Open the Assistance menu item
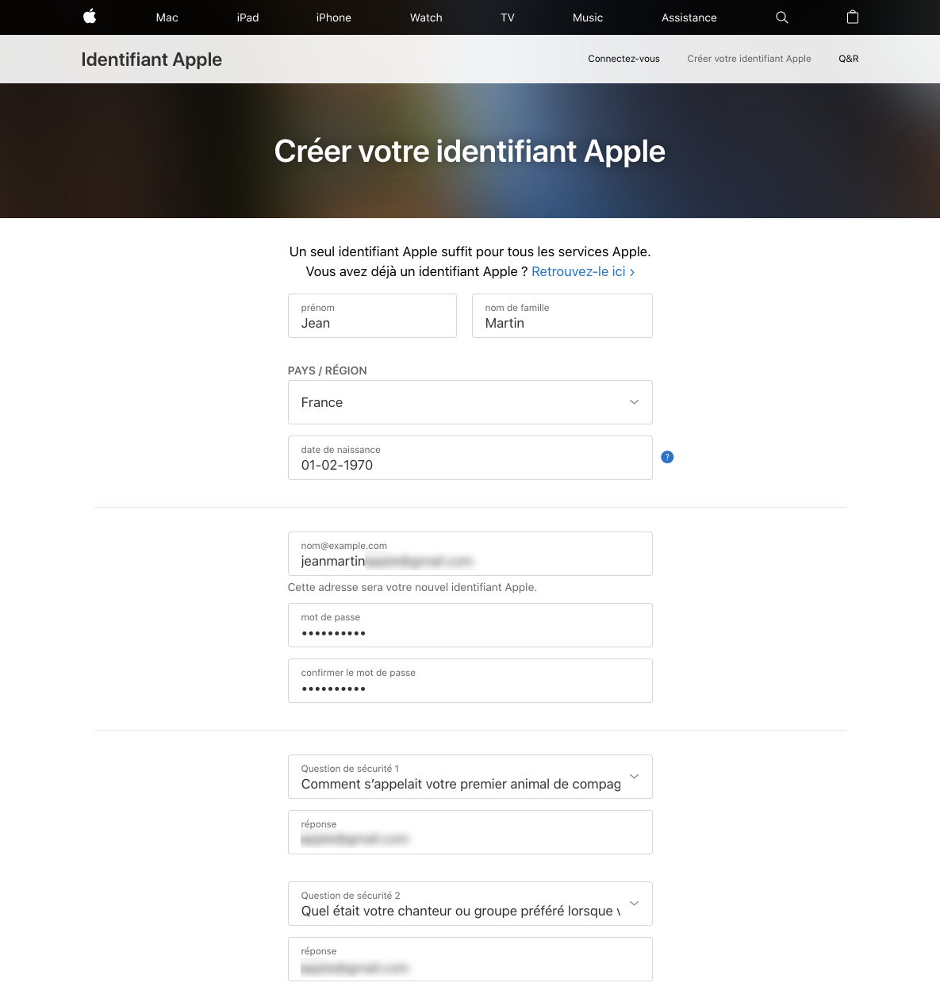Screen dimensions: 940x998 (x=689, y=17)
